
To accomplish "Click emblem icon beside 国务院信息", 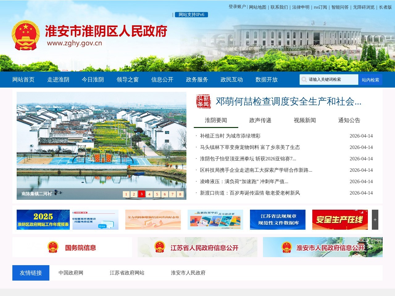I will [53, 247].
